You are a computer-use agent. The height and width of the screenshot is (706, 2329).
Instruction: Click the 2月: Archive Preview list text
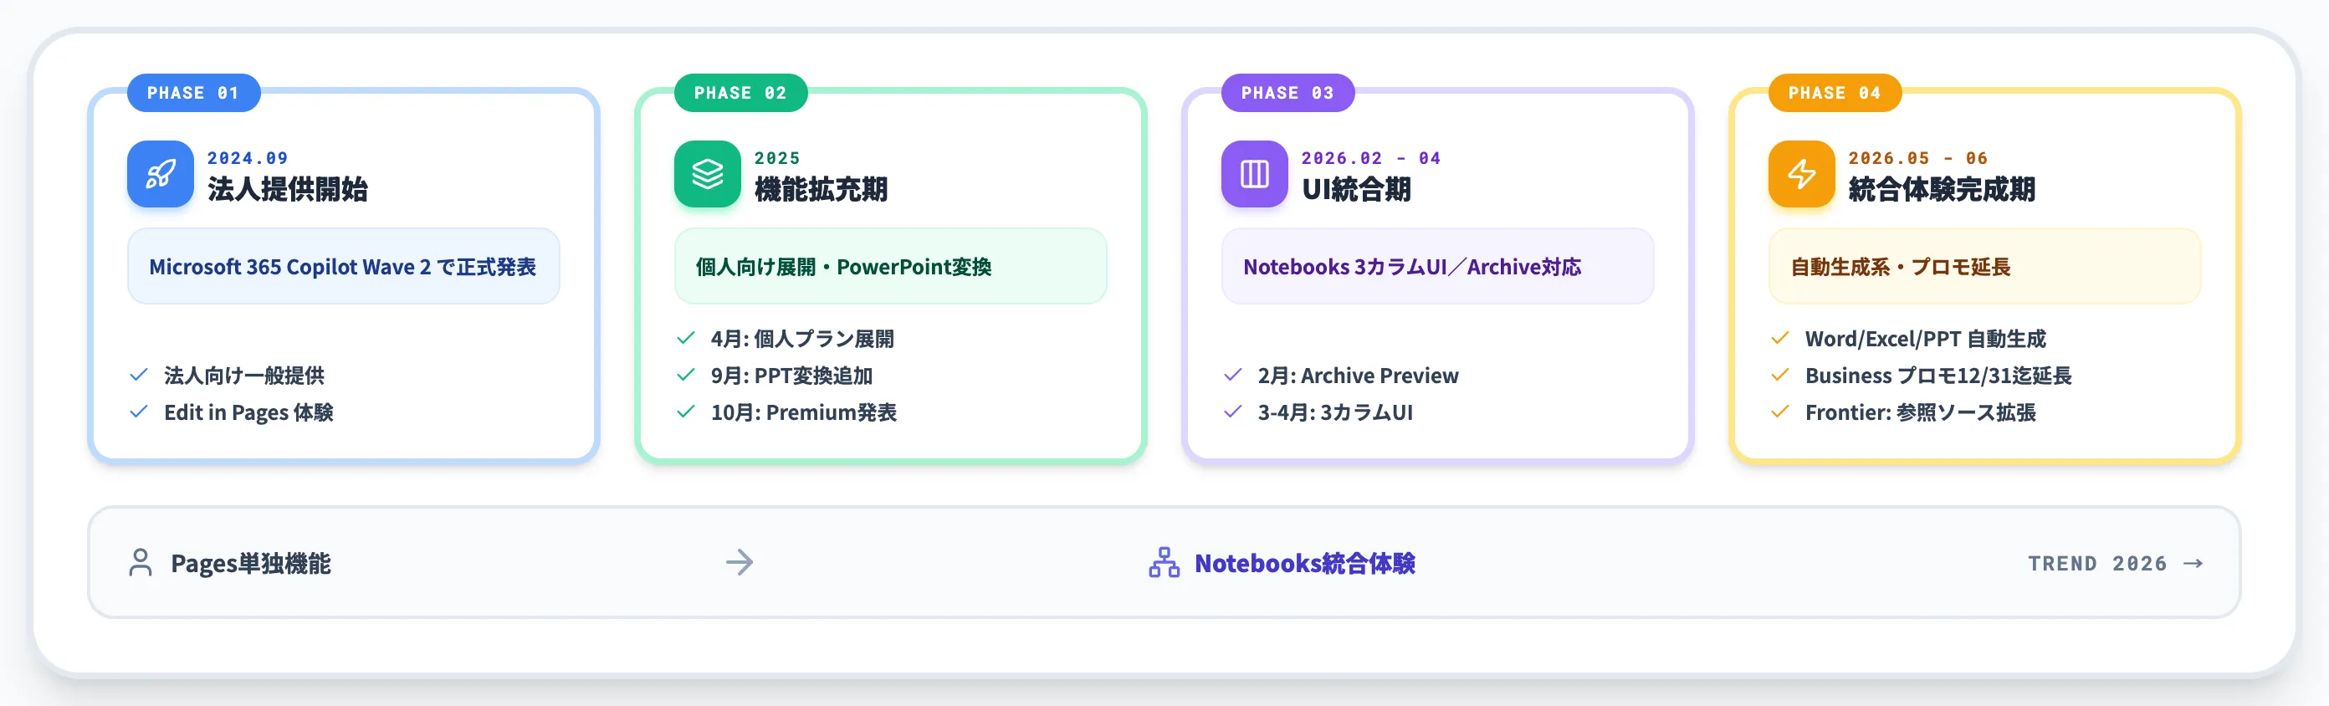(1358, 375)
